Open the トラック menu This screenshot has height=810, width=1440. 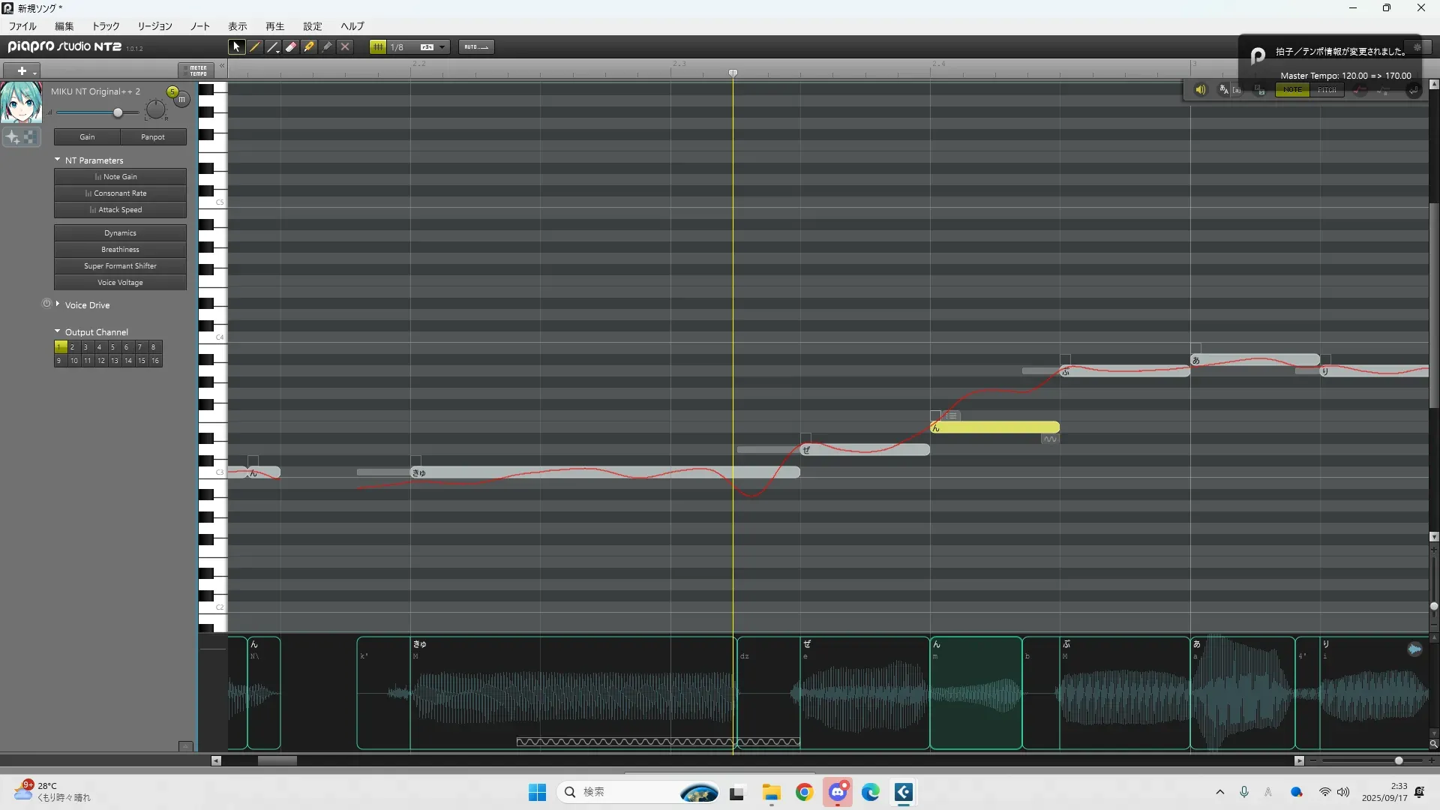[x=106, y=25]
